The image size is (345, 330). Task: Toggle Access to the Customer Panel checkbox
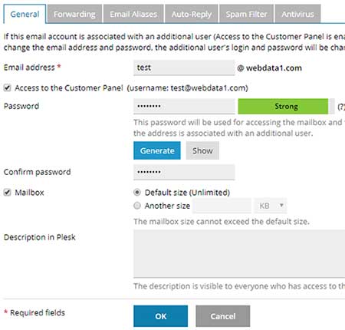click(x=7, y=88)
